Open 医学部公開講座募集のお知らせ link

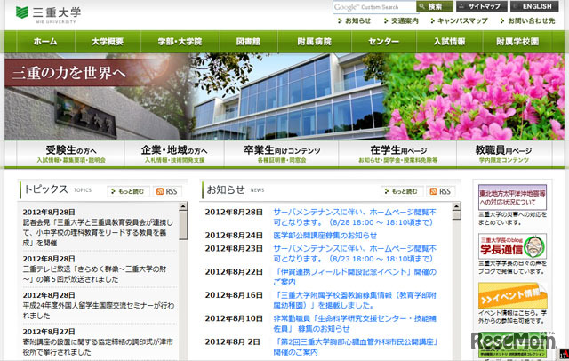pyautogui.click(x=325, y=236)
